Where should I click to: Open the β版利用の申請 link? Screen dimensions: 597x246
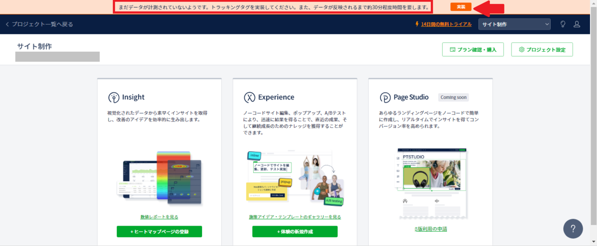[431, 229]
